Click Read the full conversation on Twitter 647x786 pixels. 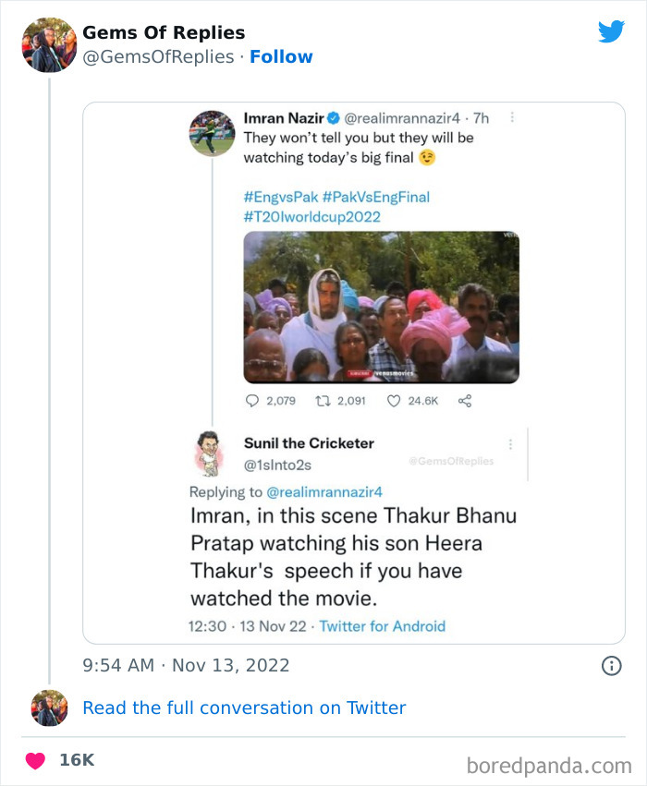tap(244, 707)
